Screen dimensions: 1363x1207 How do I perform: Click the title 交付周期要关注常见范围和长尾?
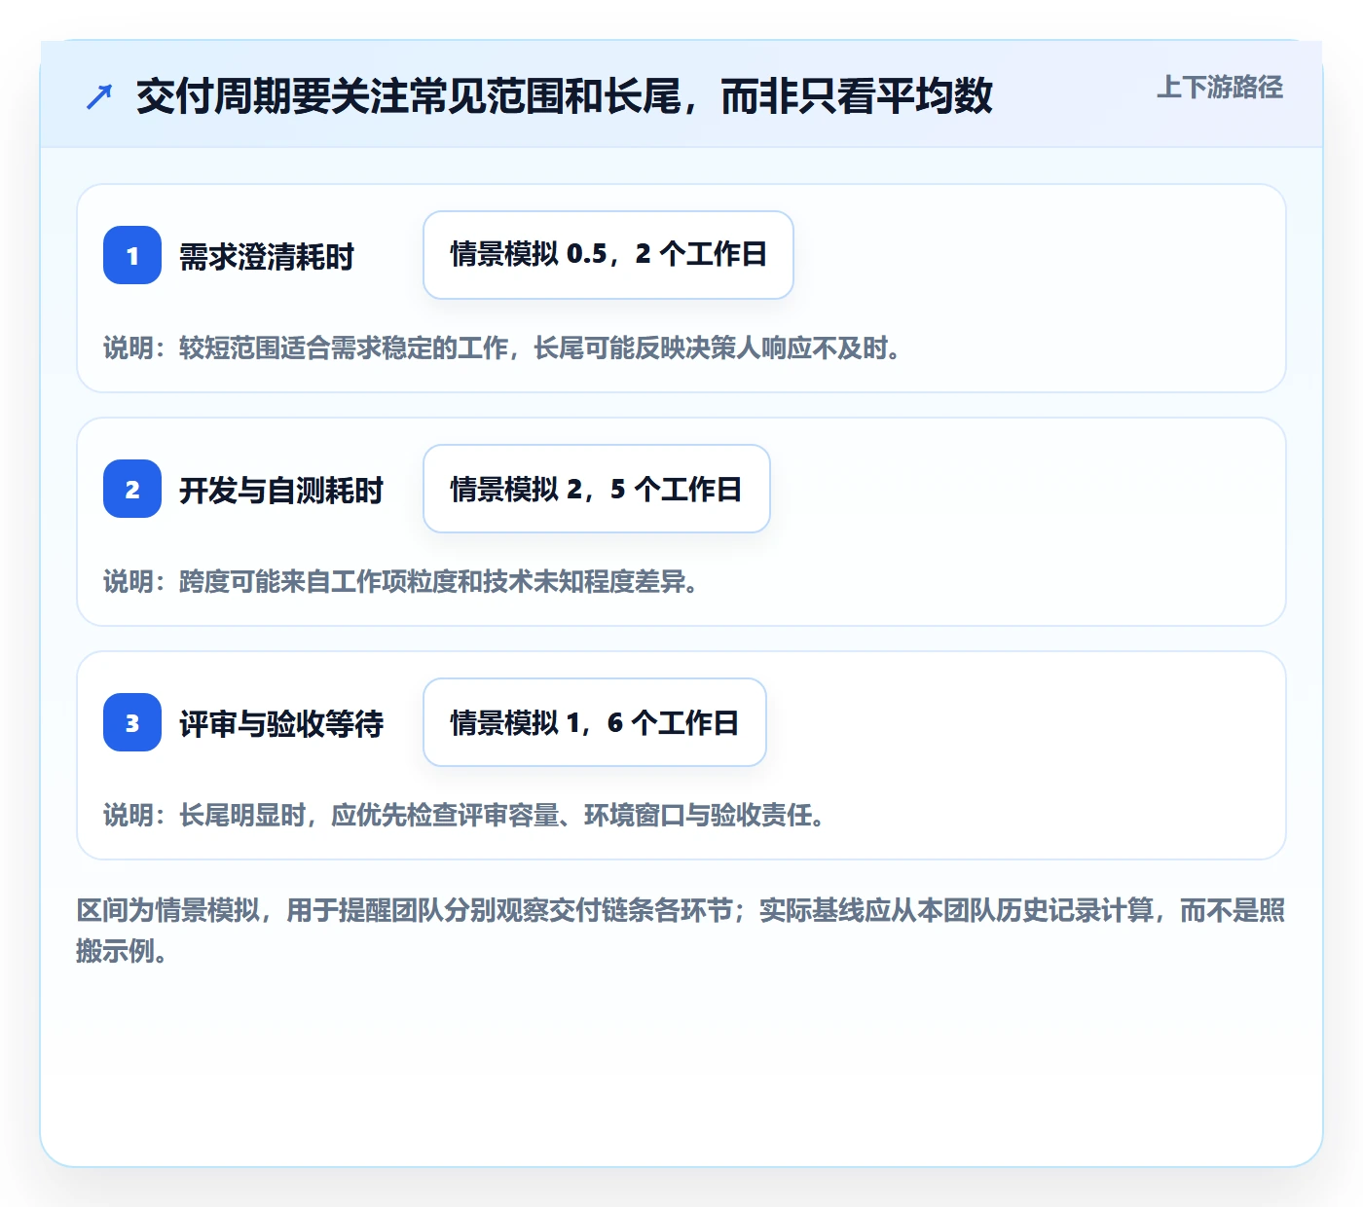coord(565,96)
